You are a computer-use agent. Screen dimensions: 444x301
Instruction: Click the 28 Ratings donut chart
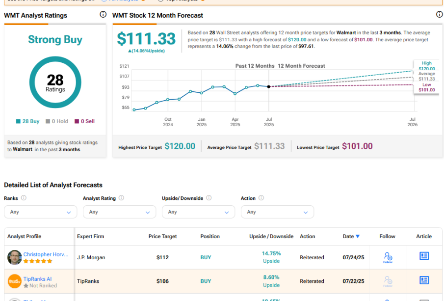(55, 82)
